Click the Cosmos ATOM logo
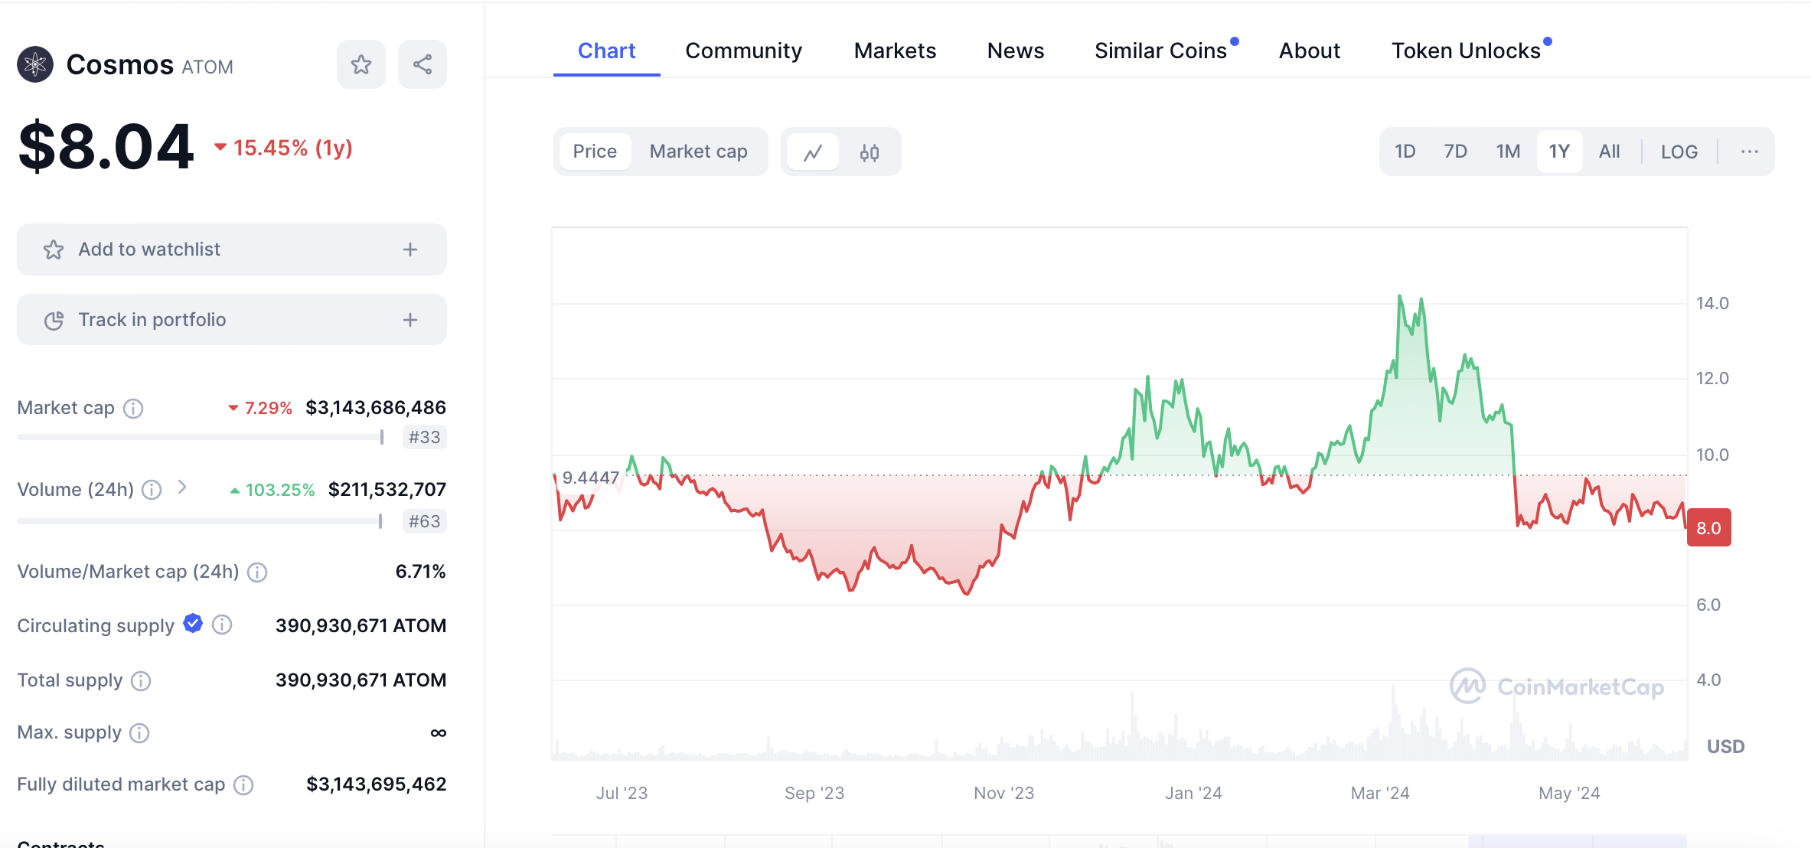The height and width of the screenshot is (848, 1811). pos(35,65)
